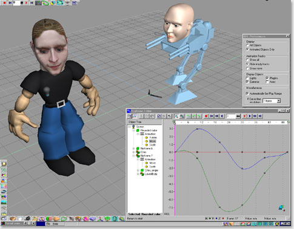
Task: Select Animated Objects Only option
Action: pyautogui.click(x=260, y=50)
